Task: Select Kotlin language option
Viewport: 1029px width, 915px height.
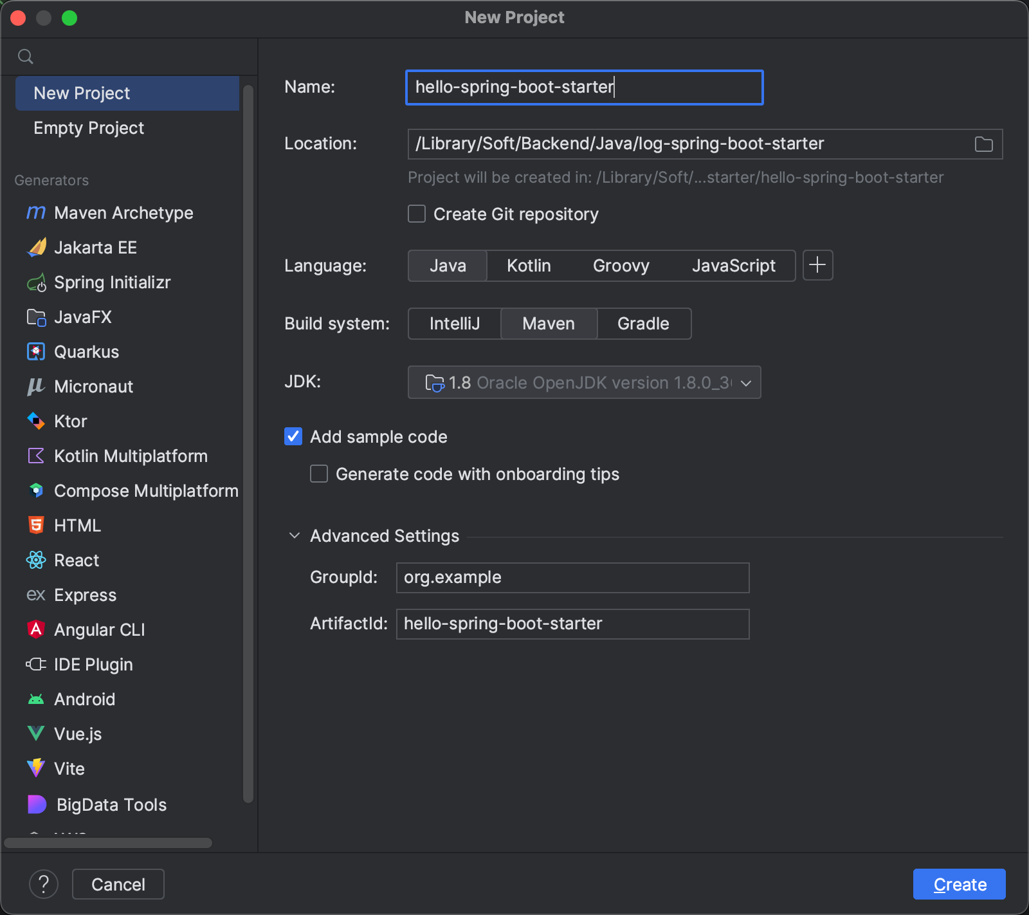Action: (x=529, y=266)
